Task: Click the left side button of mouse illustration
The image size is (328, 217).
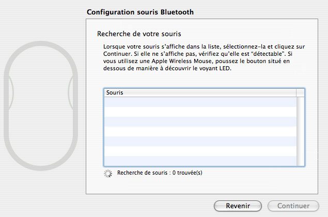Action: [x=11, y=92]
